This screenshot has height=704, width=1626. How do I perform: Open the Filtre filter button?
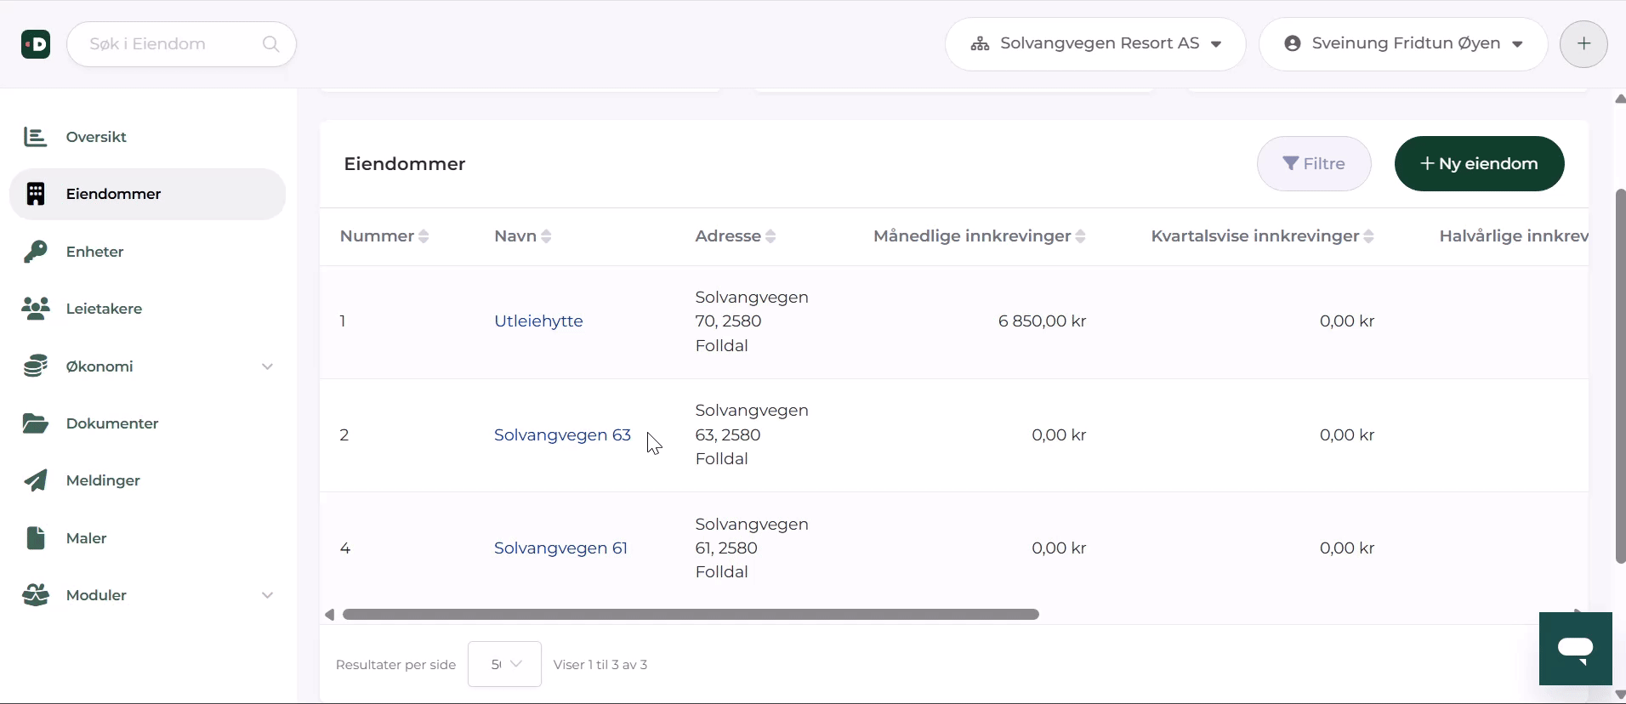click(x=1314, y=164)
